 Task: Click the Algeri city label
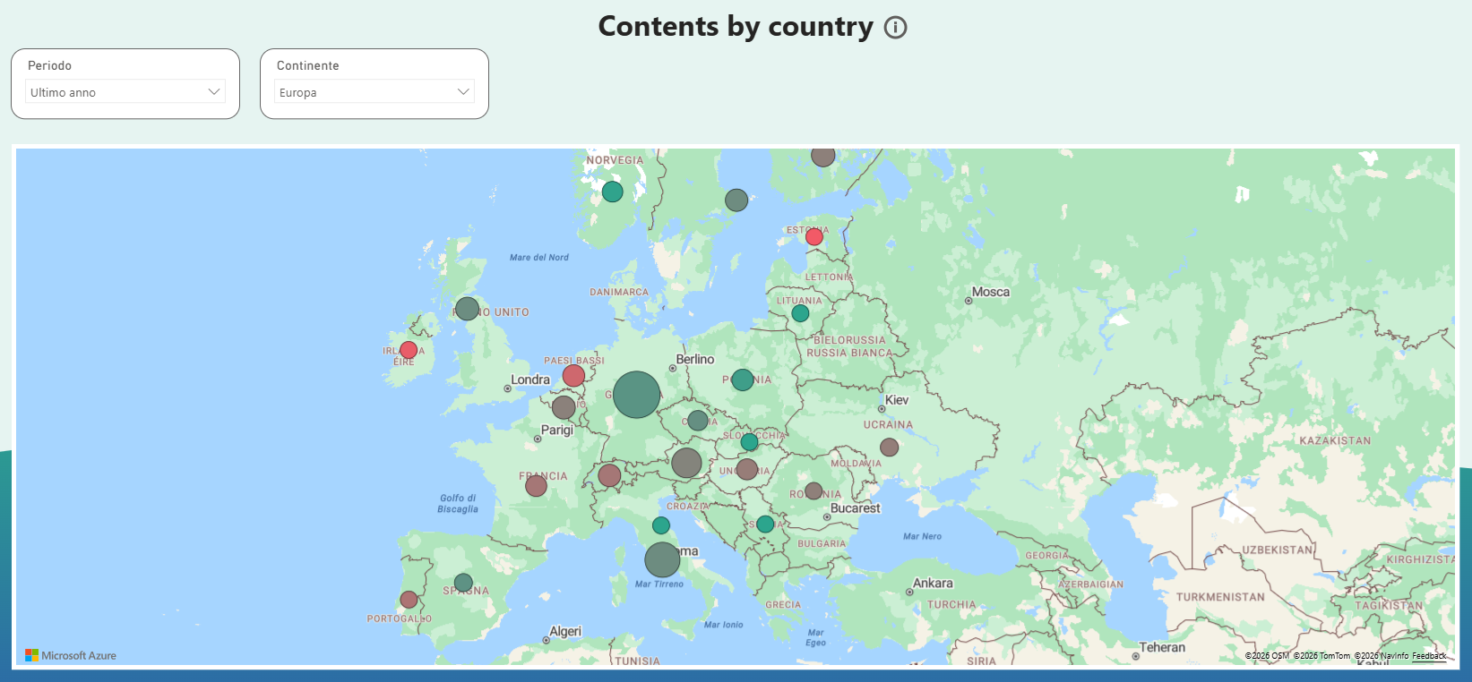click(x=565, y=631)
